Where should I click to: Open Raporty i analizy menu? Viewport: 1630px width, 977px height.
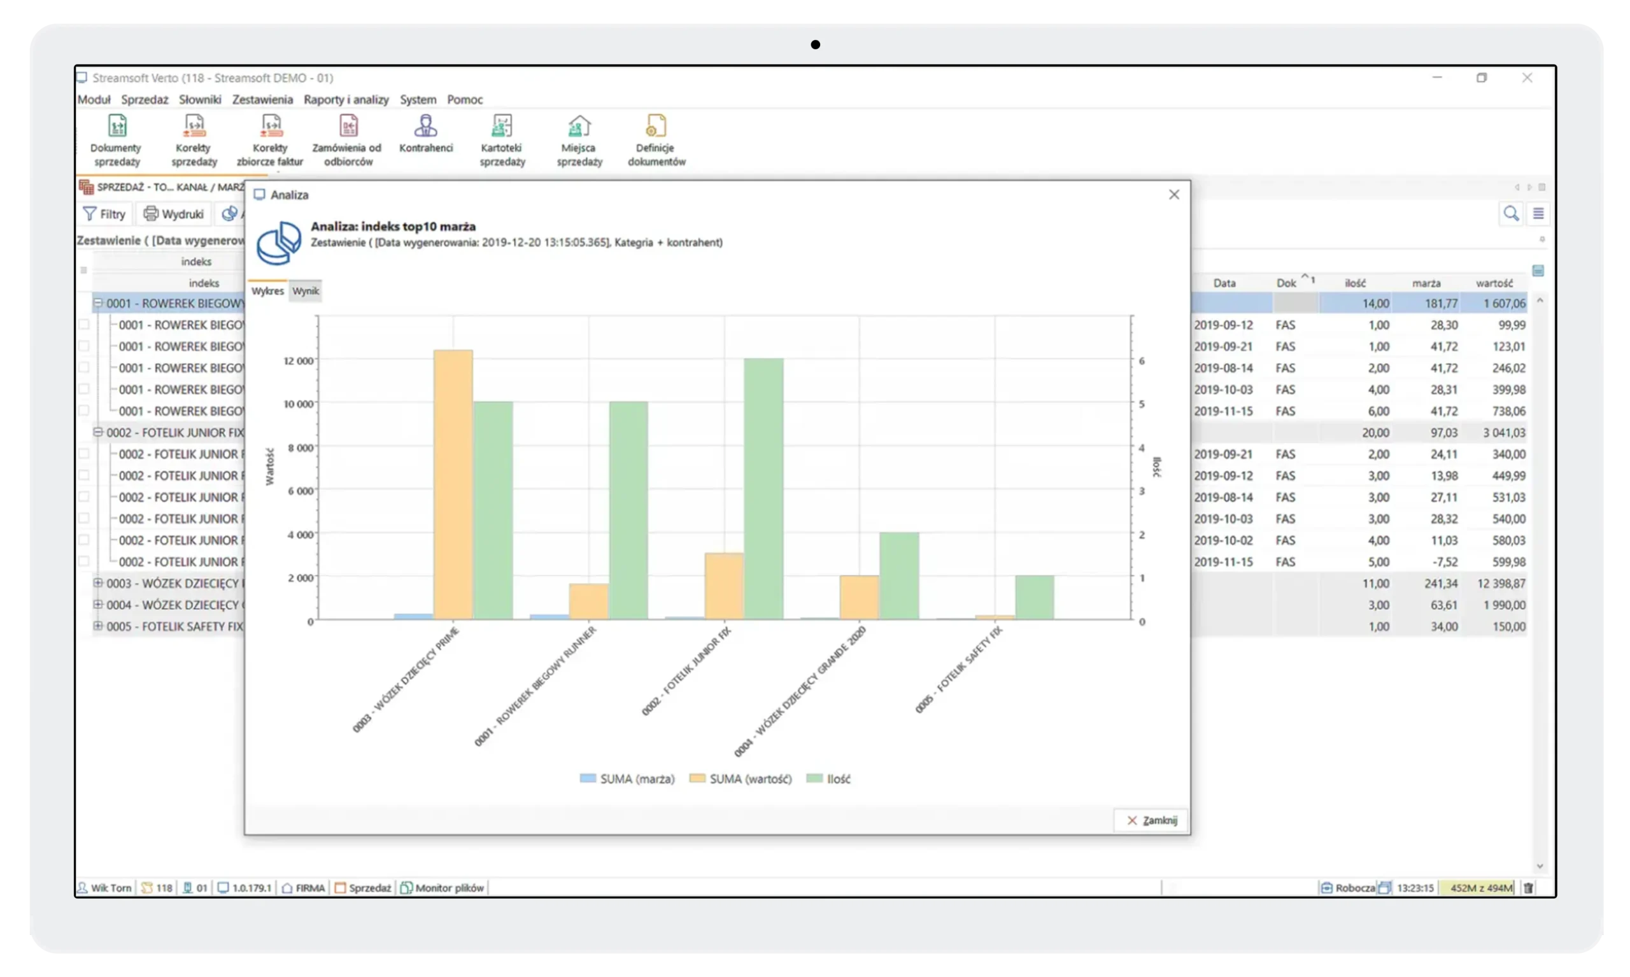click(346, 99)
